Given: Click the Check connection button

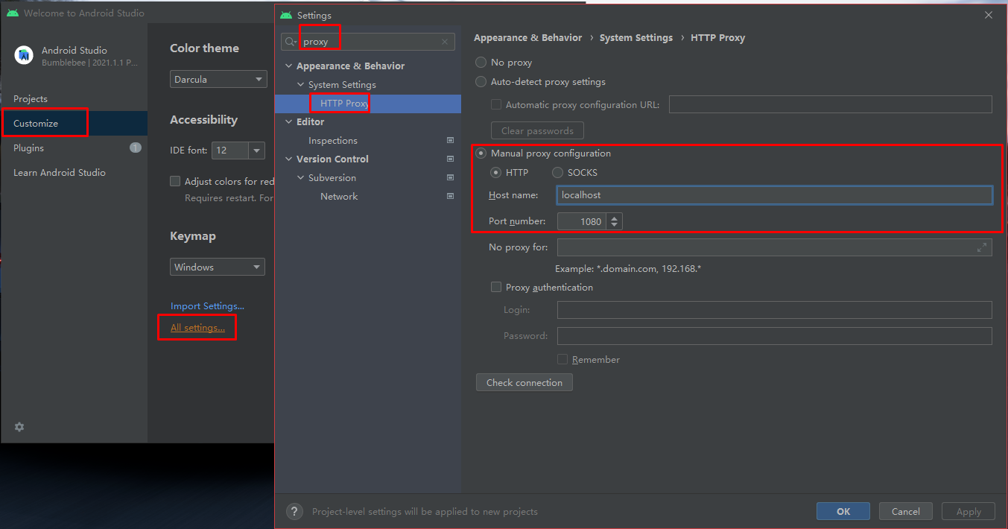Looking at the screenshot, I should click(524, 382).
